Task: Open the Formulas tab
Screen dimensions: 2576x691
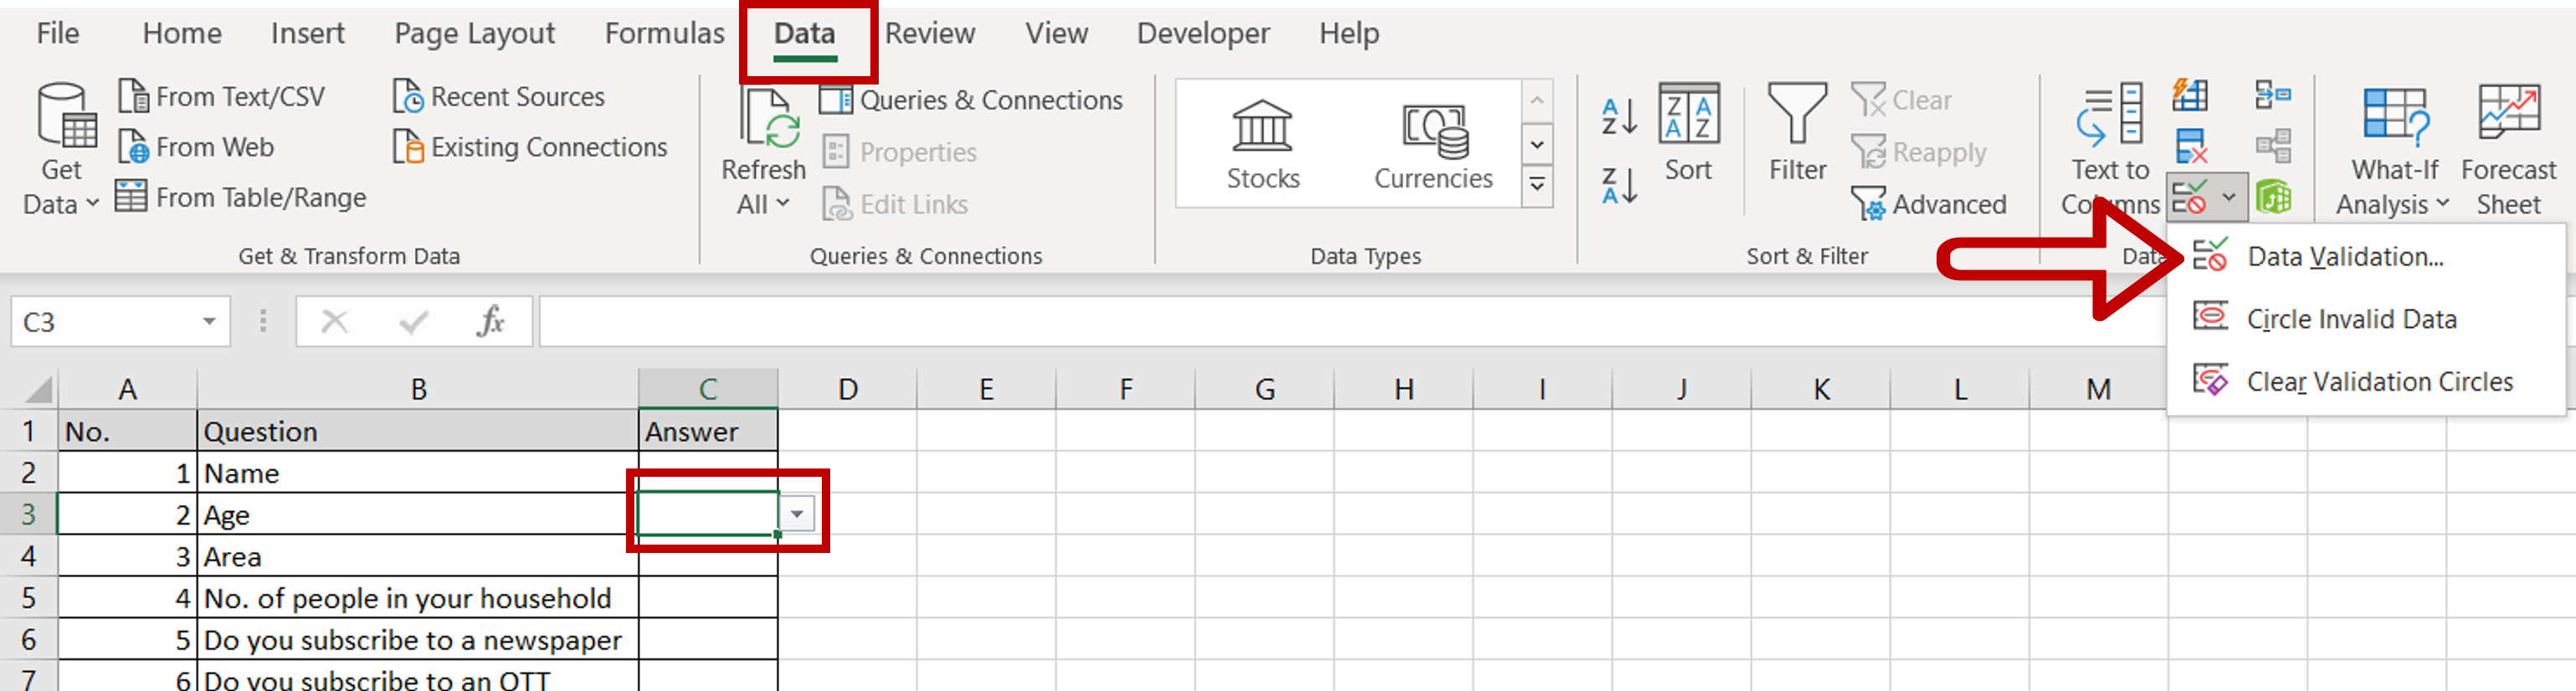Action: point(664,33)
